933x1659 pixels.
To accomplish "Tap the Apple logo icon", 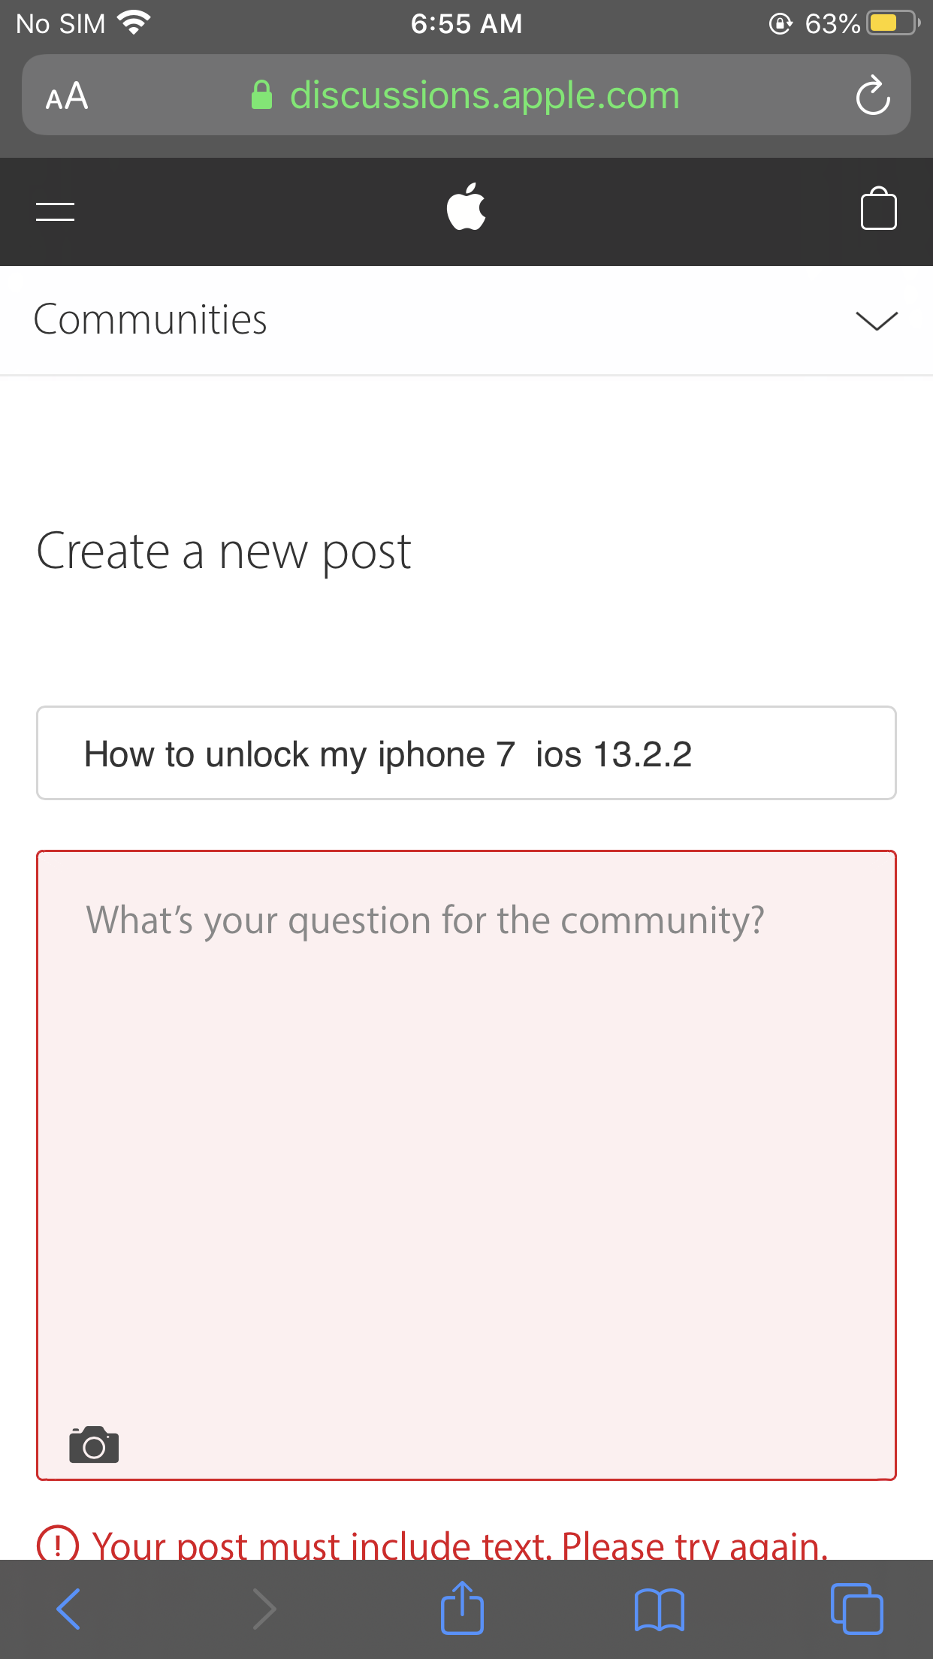I will click(466, 207).
